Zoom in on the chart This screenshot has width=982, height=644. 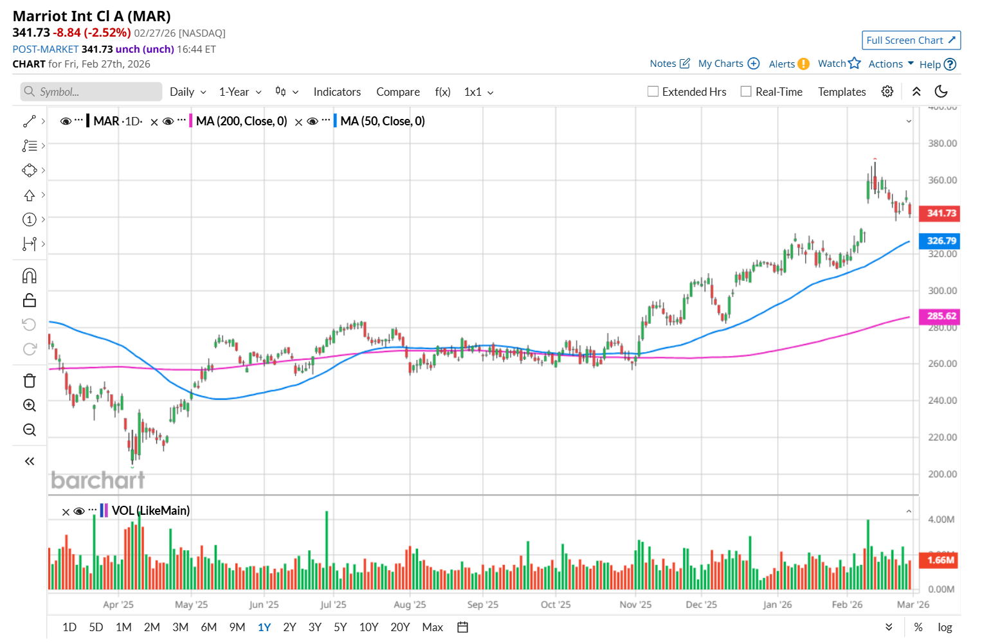coord(30,406)
